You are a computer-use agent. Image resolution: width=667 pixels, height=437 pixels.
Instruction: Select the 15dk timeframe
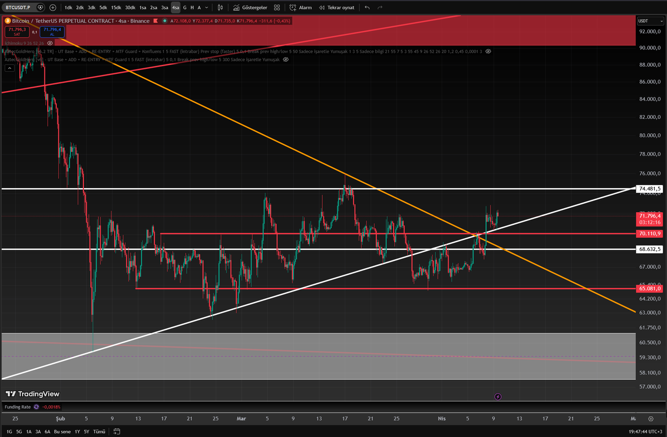pyautogui.click(x=116, y=8)
